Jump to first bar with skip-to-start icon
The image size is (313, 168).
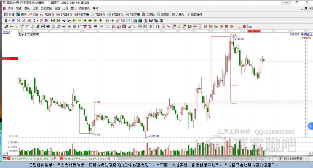pos(53,20)
